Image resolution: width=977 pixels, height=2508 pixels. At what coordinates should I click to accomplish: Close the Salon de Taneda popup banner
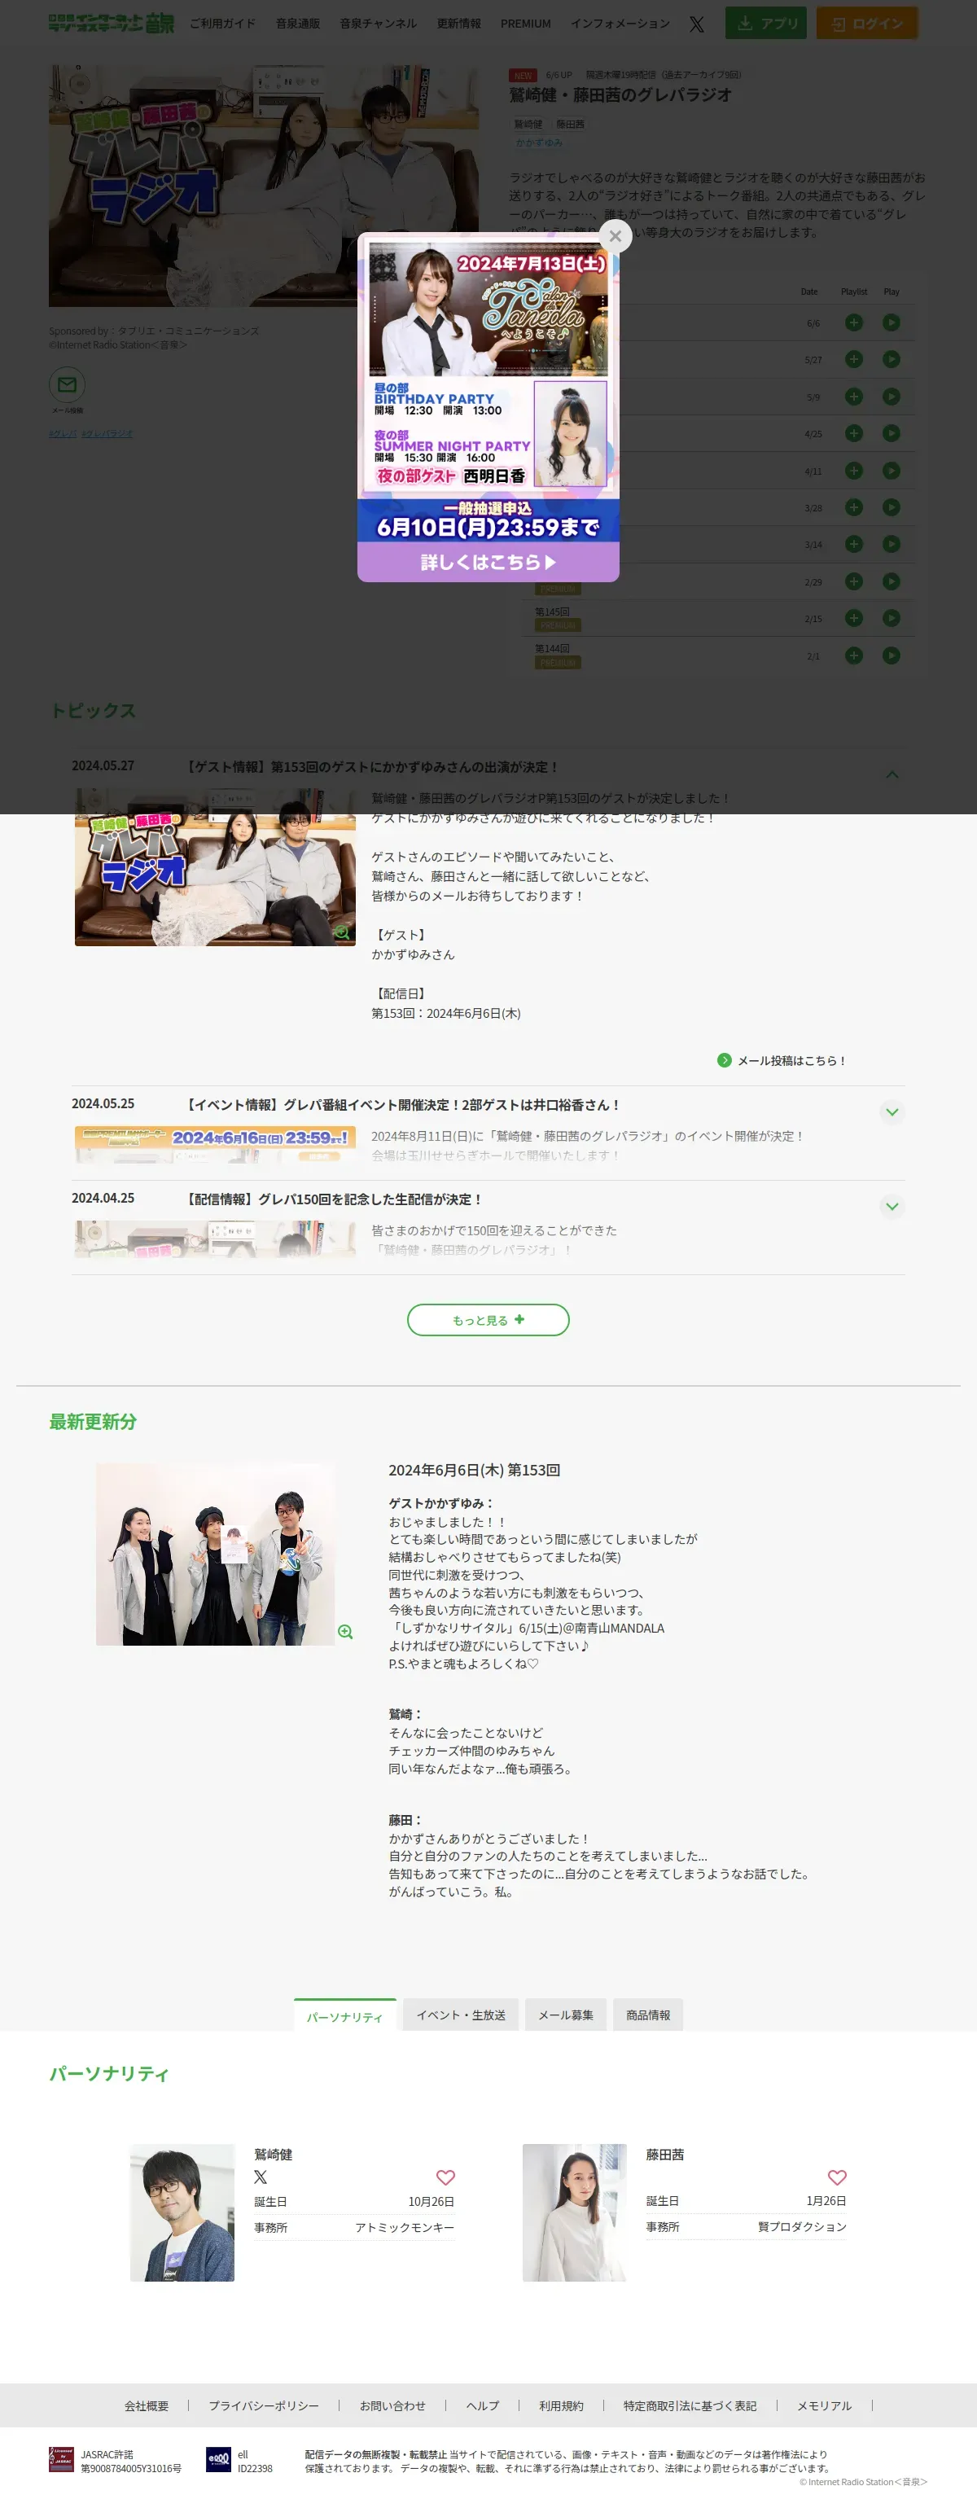coord(615,235)
